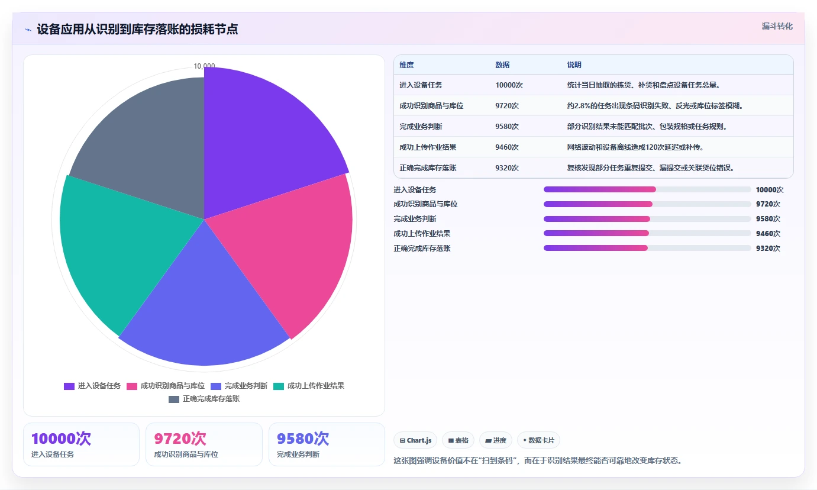The height and width of the screenshot is (490, 817).
Task: Toggle the 进入设备任务 legend swatch
Action: pos(69,386)
